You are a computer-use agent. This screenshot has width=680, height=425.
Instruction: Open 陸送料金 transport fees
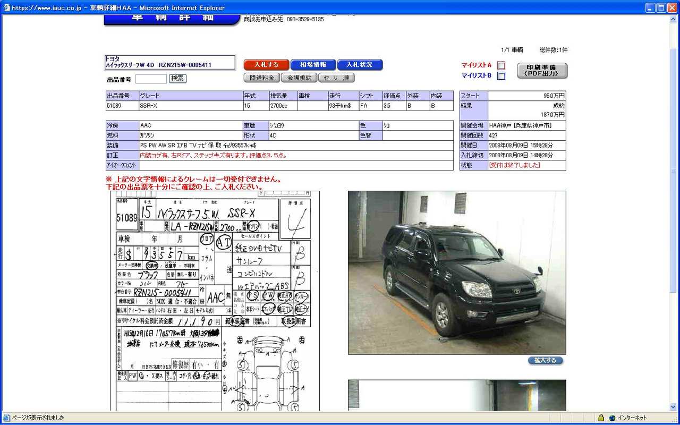tap(262, 78)
